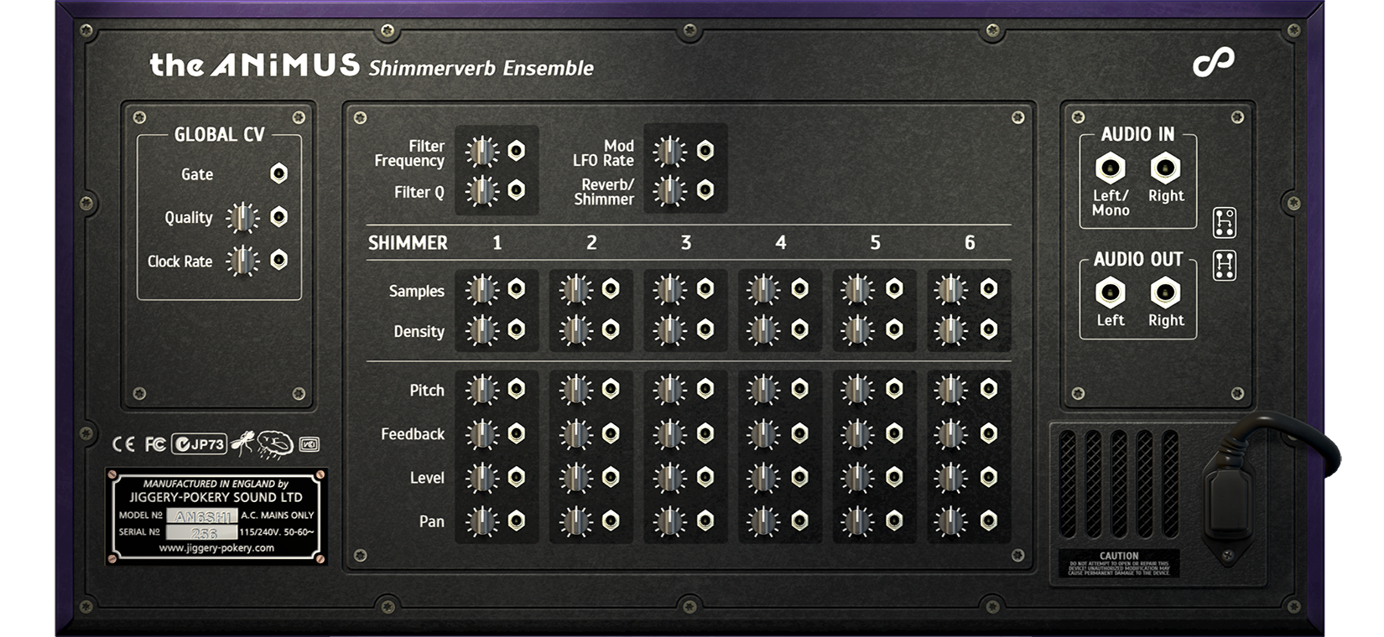Image resolution: width=1384 pixels, height=637 pixels.
Task: Click the Samples CV jack for Shimmer 1
Action: pos(517,288)
